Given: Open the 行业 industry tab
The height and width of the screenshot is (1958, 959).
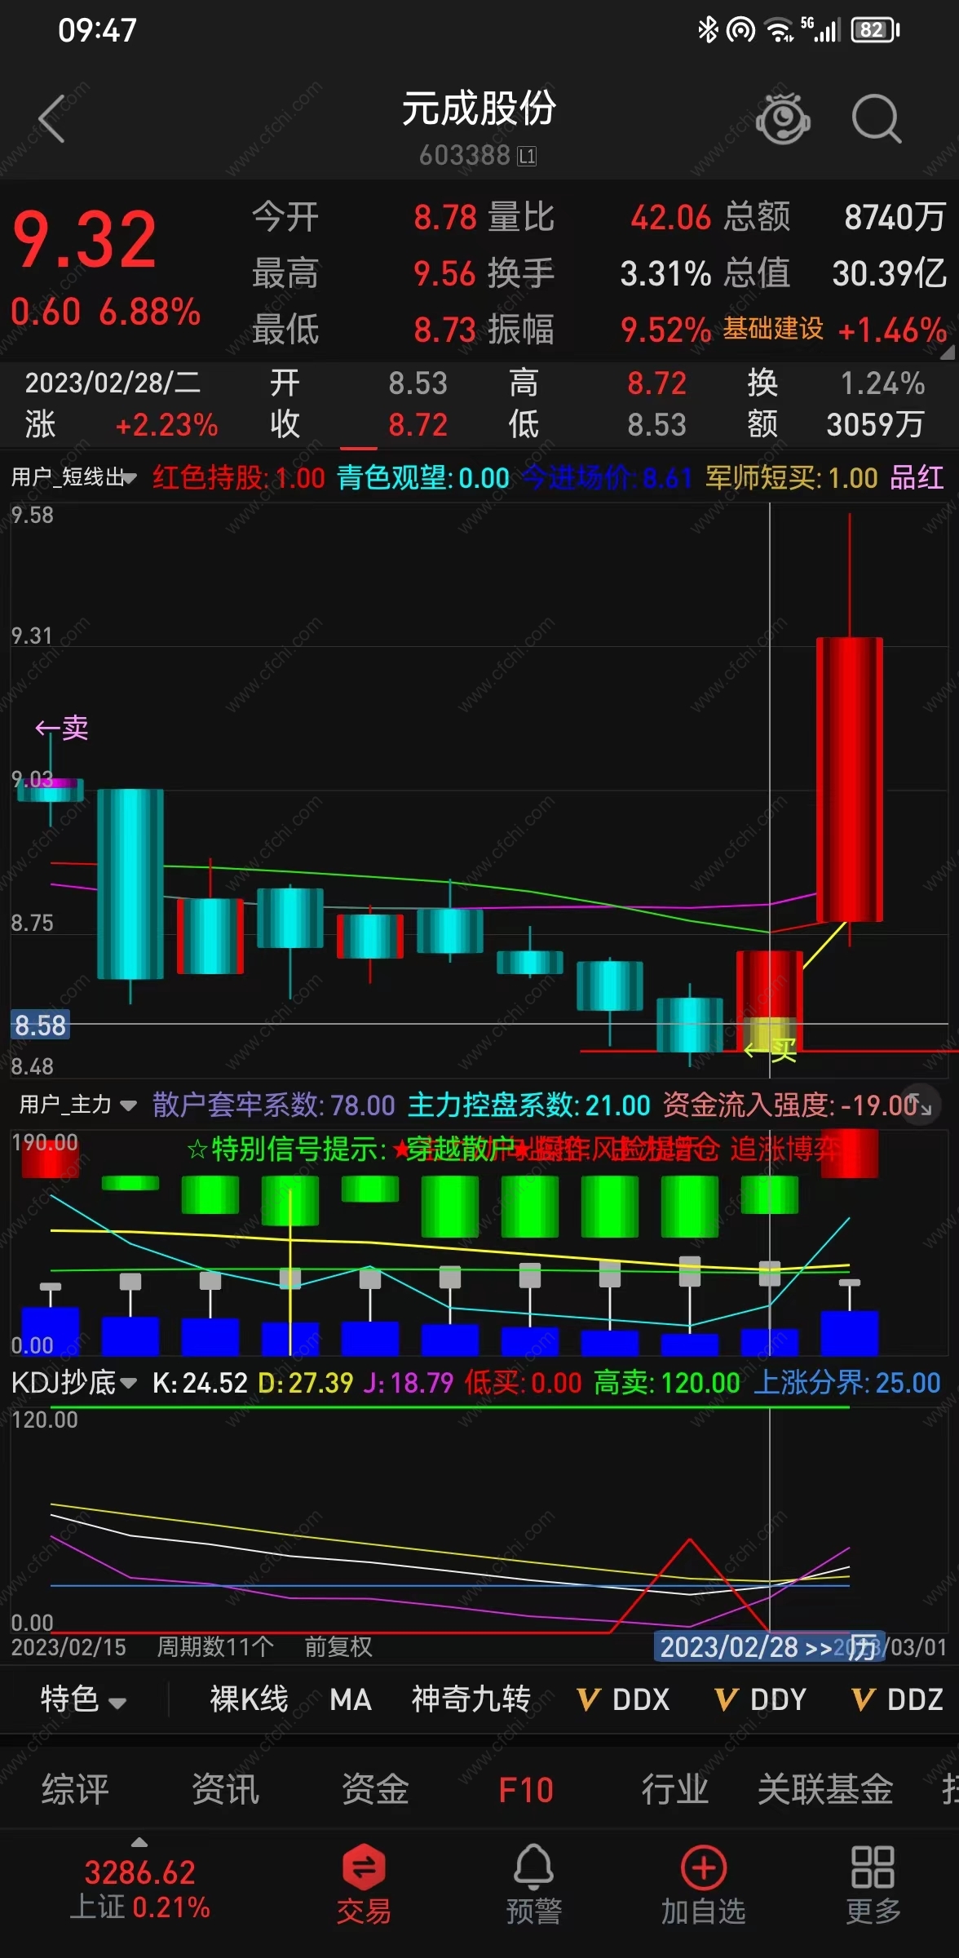Looking at the screenshot, I should pyautogui.click(x=675, y=1789).
